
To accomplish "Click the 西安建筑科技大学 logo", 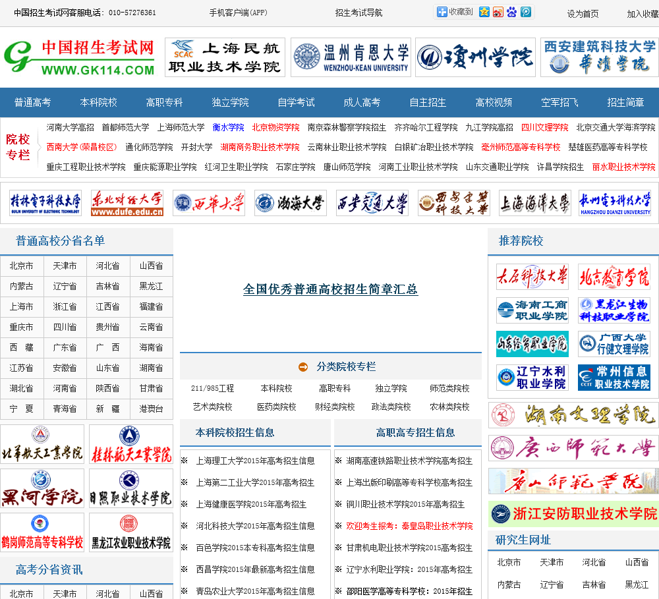I will tap(454, 203).
